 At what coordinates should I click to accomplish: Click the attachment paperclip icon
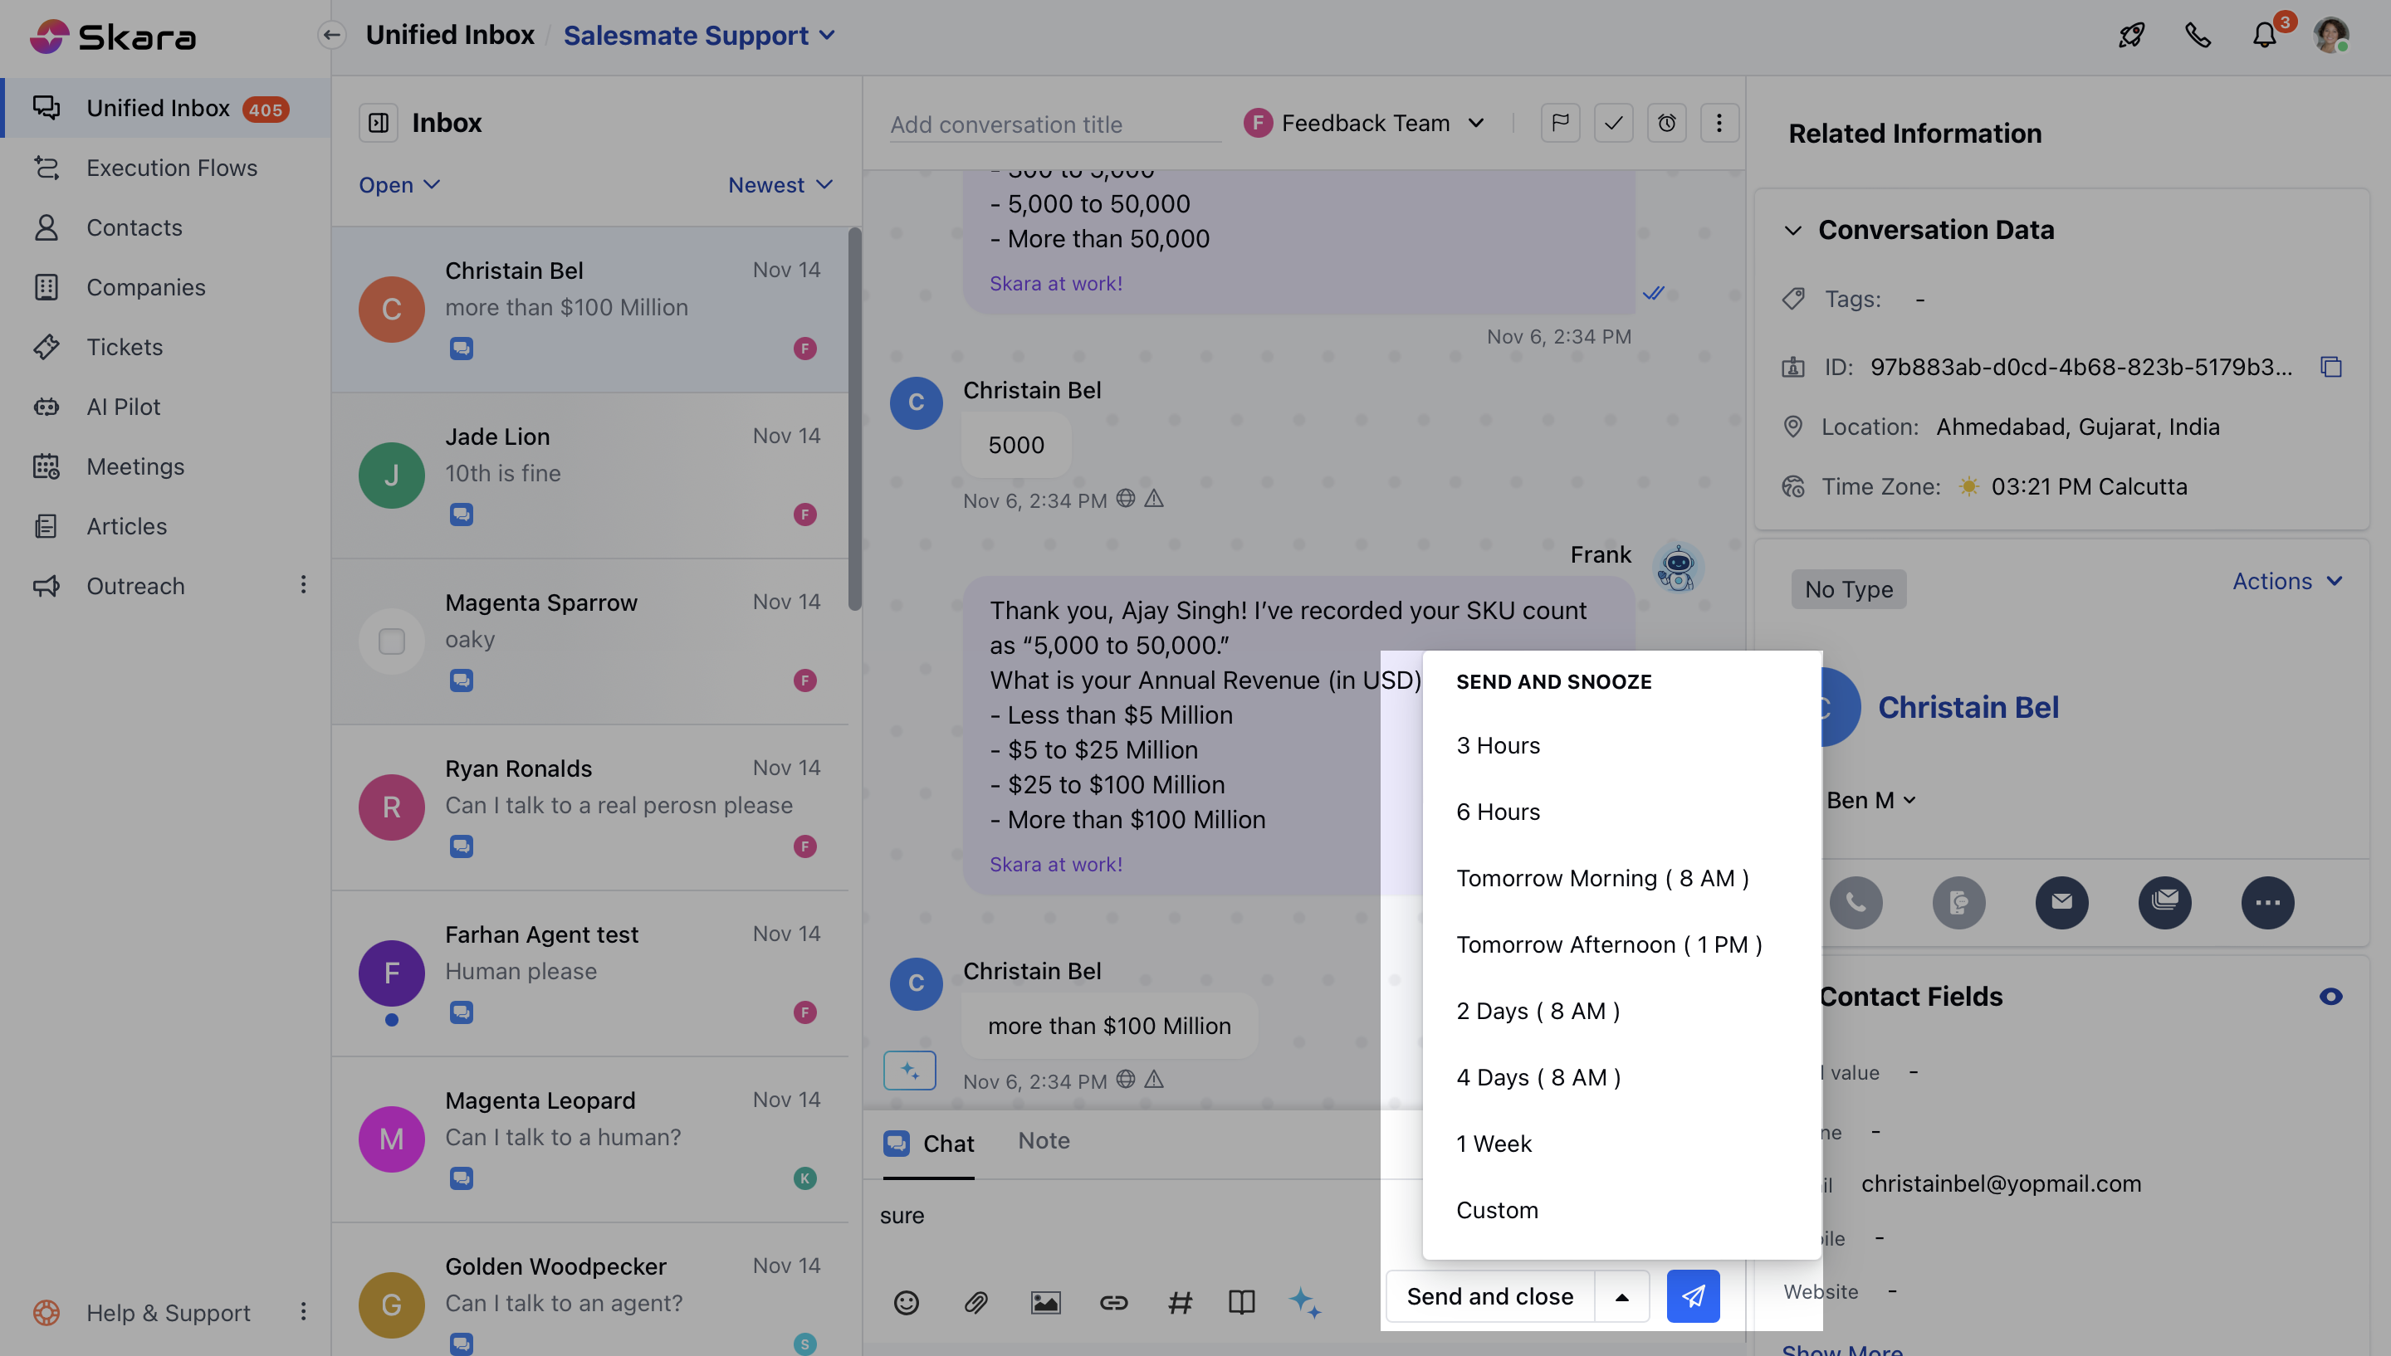(975, 1301)
